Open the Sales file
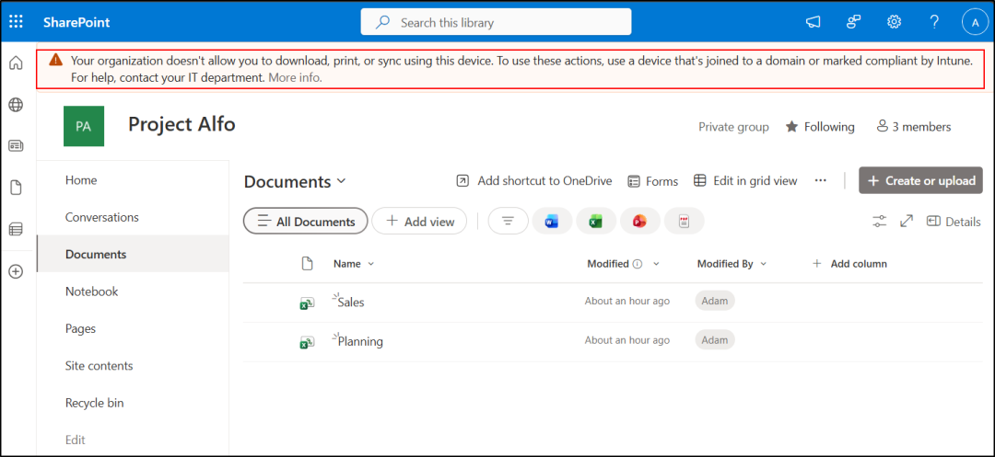Image resolution: width=995 pixels, height=457 pixels. (x=351, y=303)
